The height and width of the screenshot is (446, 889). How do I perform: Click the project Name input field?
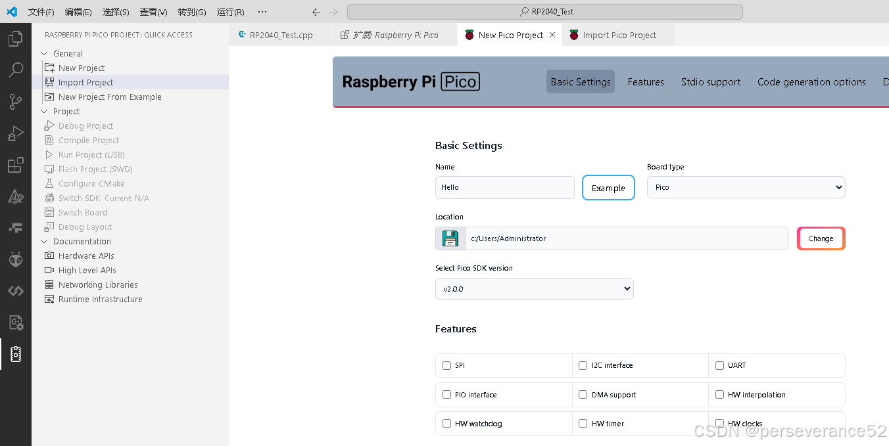(x=505, y=187)
